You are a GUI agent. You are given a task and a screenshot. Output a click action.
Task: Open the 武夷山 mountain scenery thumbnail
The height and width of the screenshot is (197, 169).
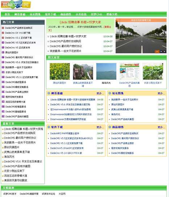point(83,71)
